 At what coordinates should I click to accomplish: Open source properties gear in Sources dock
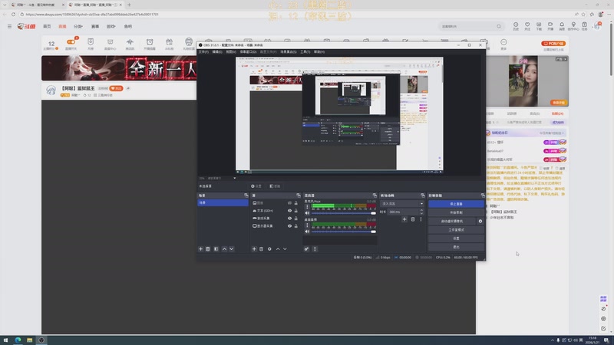[269, 248]
